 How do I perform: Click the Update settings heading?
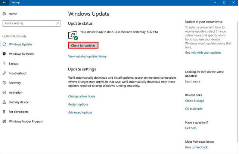click(82, 69)
